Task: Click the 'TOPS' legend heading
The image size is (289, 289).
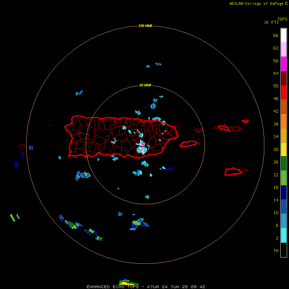Action: click(x=282, y=19)
